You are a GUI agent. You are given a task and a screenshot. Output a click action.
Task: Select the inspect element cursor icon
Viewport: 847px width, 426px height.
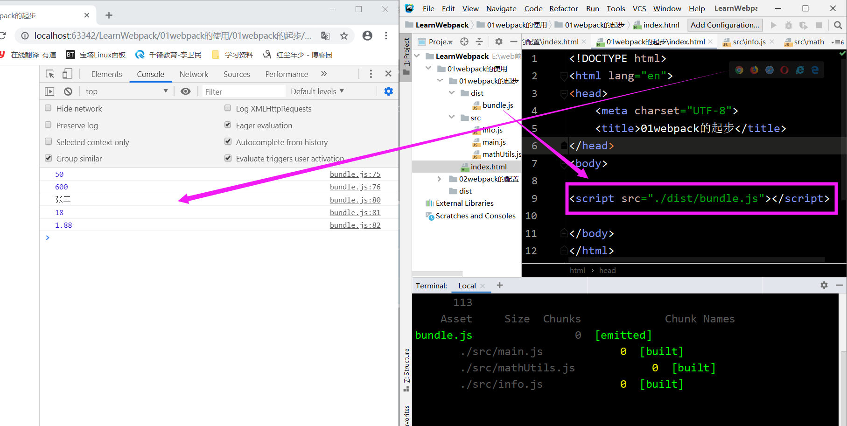coord(50,74)
